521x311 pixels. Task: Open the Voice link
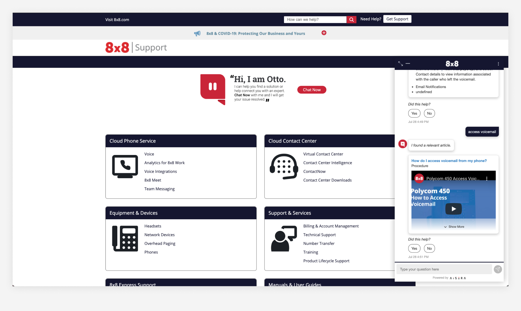(x=149, y=154)
